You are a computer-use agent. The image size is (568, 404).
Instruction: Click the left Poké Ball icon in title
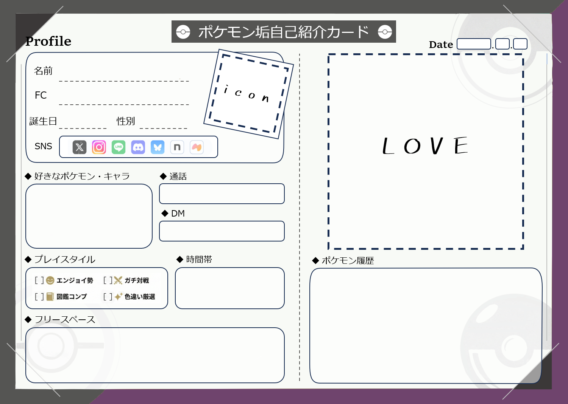point(183,32)
